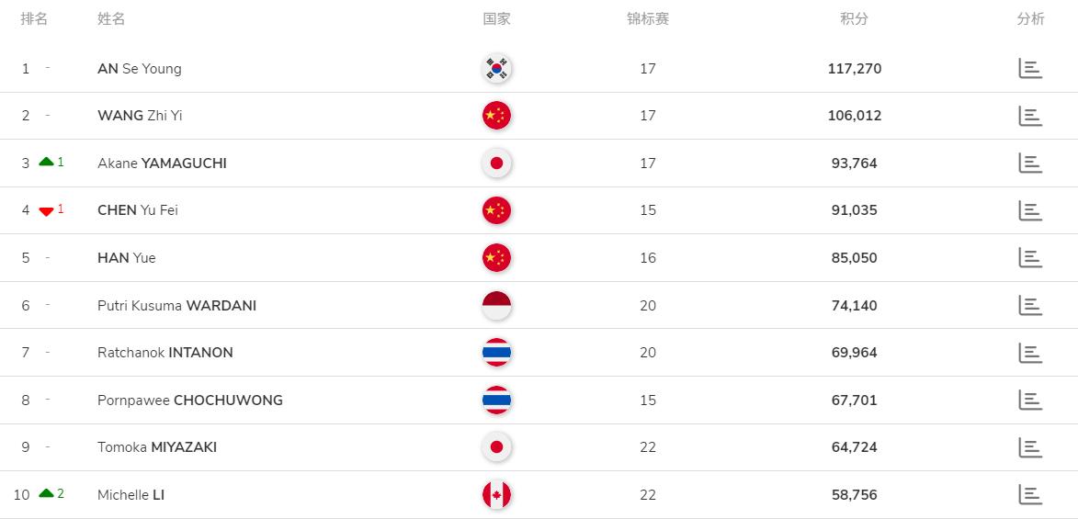Sort by 积分 column header
Viewport: 1078px width, 519px height.
(855, 19)
